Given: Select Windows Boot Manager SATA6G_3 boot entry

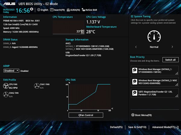Looking at the screenshot, I should pos(154,82).
